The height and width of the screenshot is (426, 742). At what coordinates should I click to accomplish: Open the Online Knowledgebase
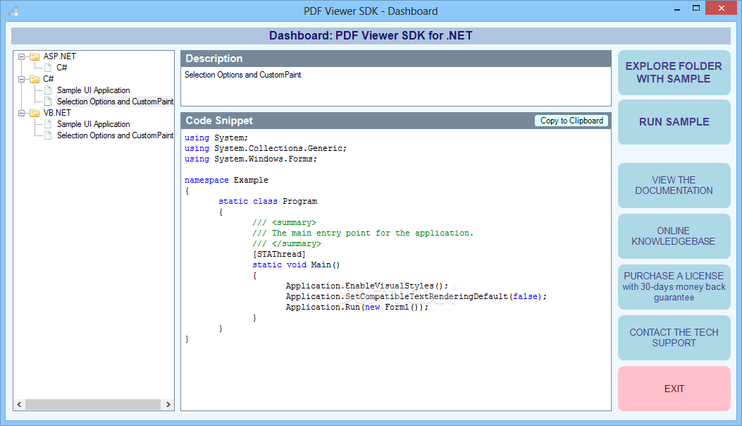674,236
